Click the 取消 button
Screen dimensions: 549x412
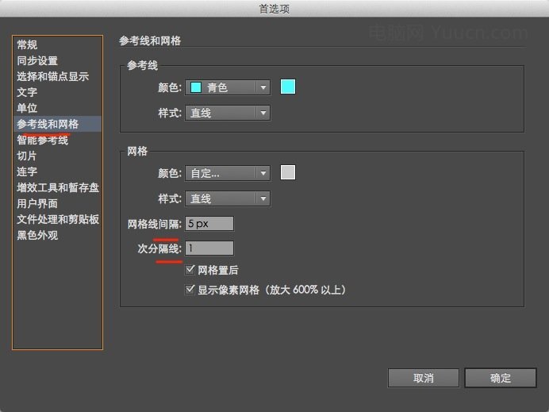424,378
